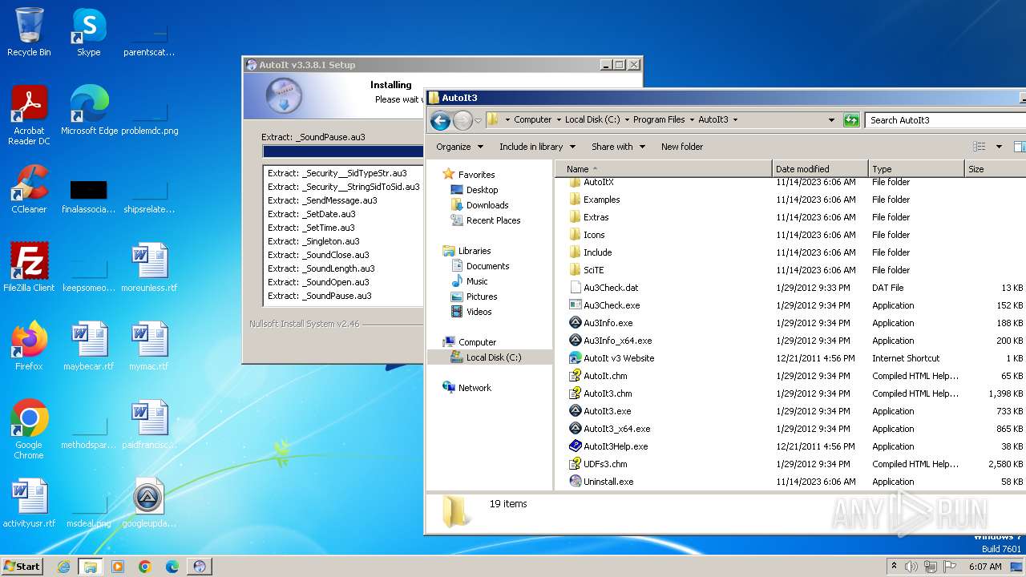Screen dimensions: 1026x577
Task: Launch Google Chrome desktop shortcut
Action: point(29,429)
